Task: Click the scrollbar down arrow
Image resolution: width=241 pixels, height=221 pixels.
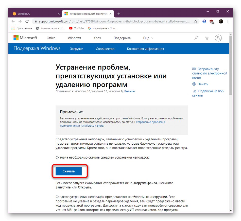Action: tap(231, 211)
